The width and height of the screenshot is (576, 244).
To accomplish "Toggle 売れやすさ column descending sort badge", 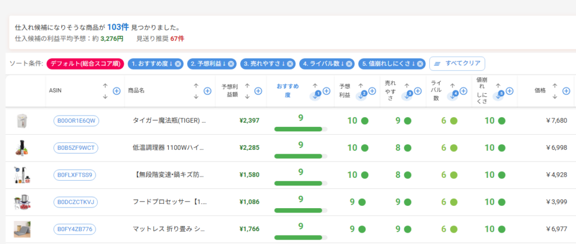I will tap(407, 95).
